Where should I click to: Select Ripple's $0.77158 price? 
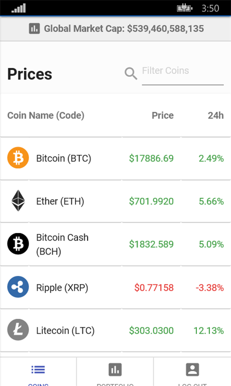coord(154,287)
